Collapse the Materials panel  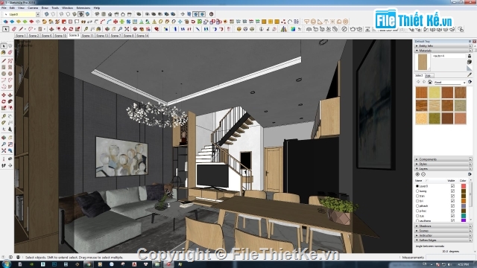click(x=443, y=51)
